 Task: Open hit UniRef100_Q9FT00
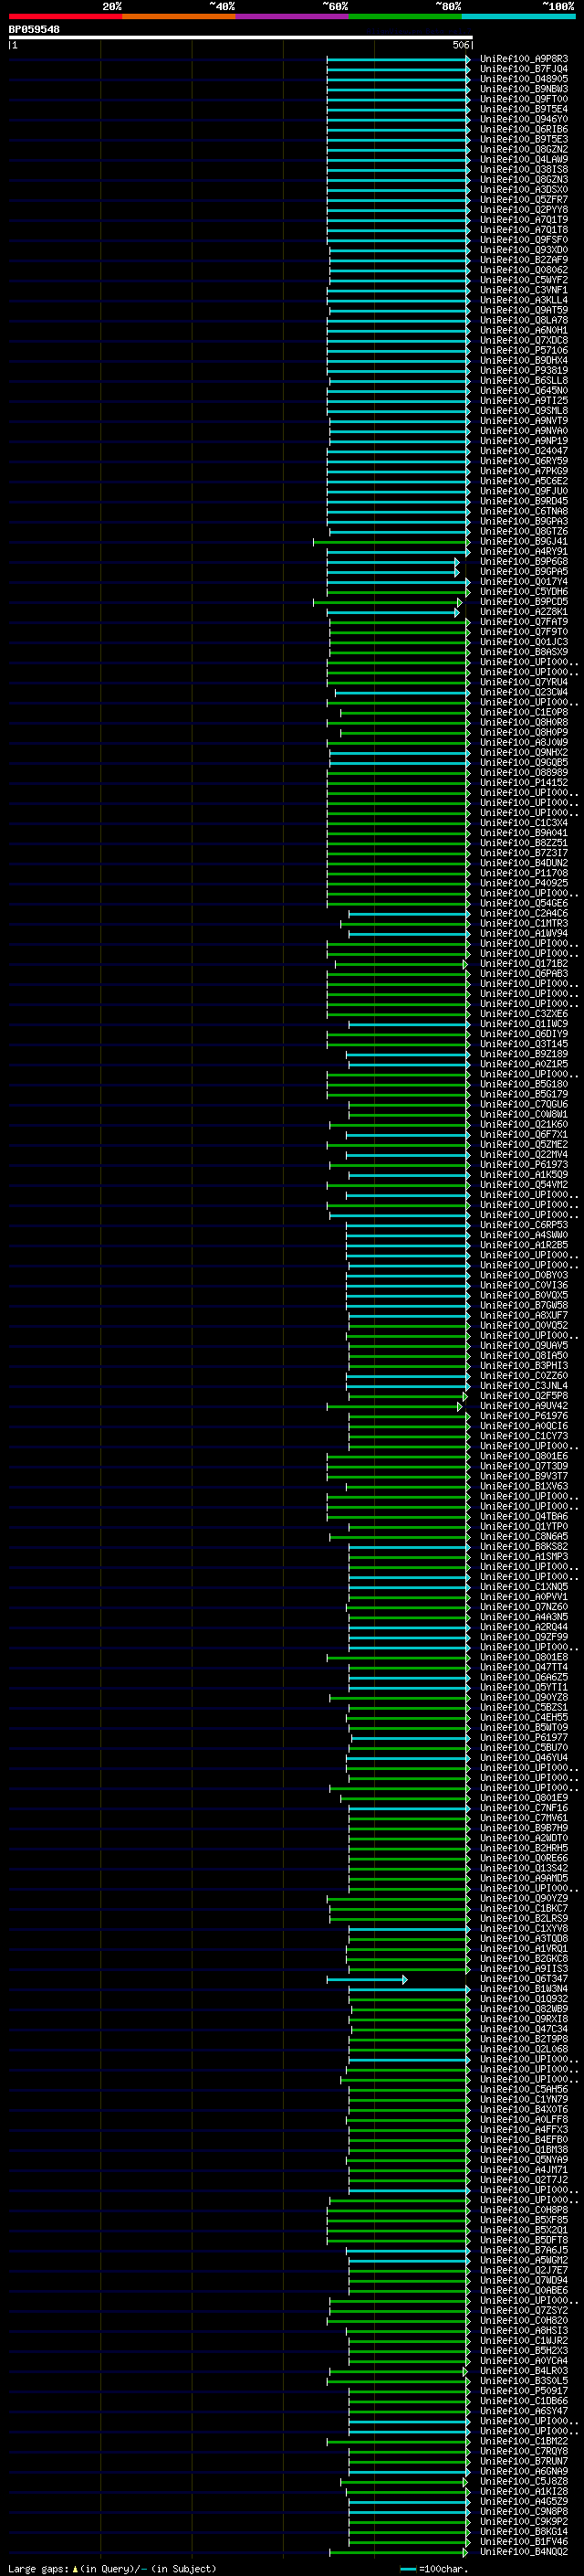524,99
